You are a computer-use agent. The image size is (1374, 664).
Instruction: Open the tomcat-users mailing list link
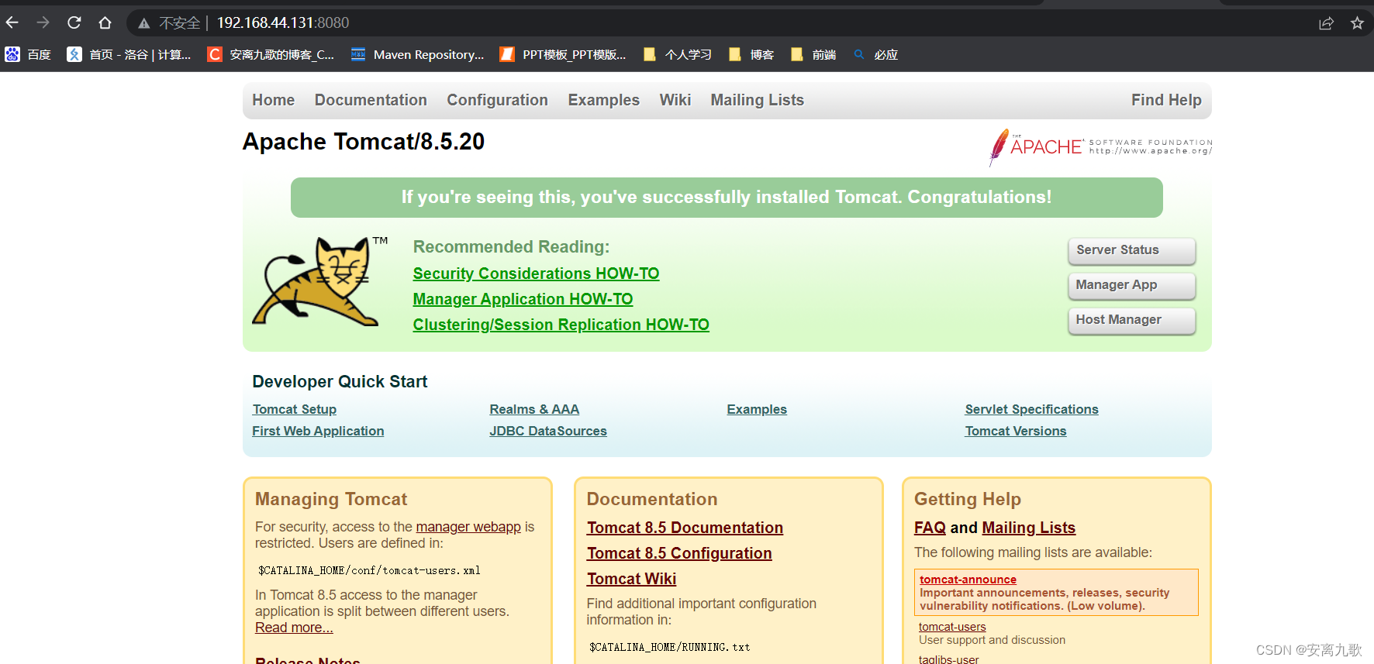click(x=952, y=627)
